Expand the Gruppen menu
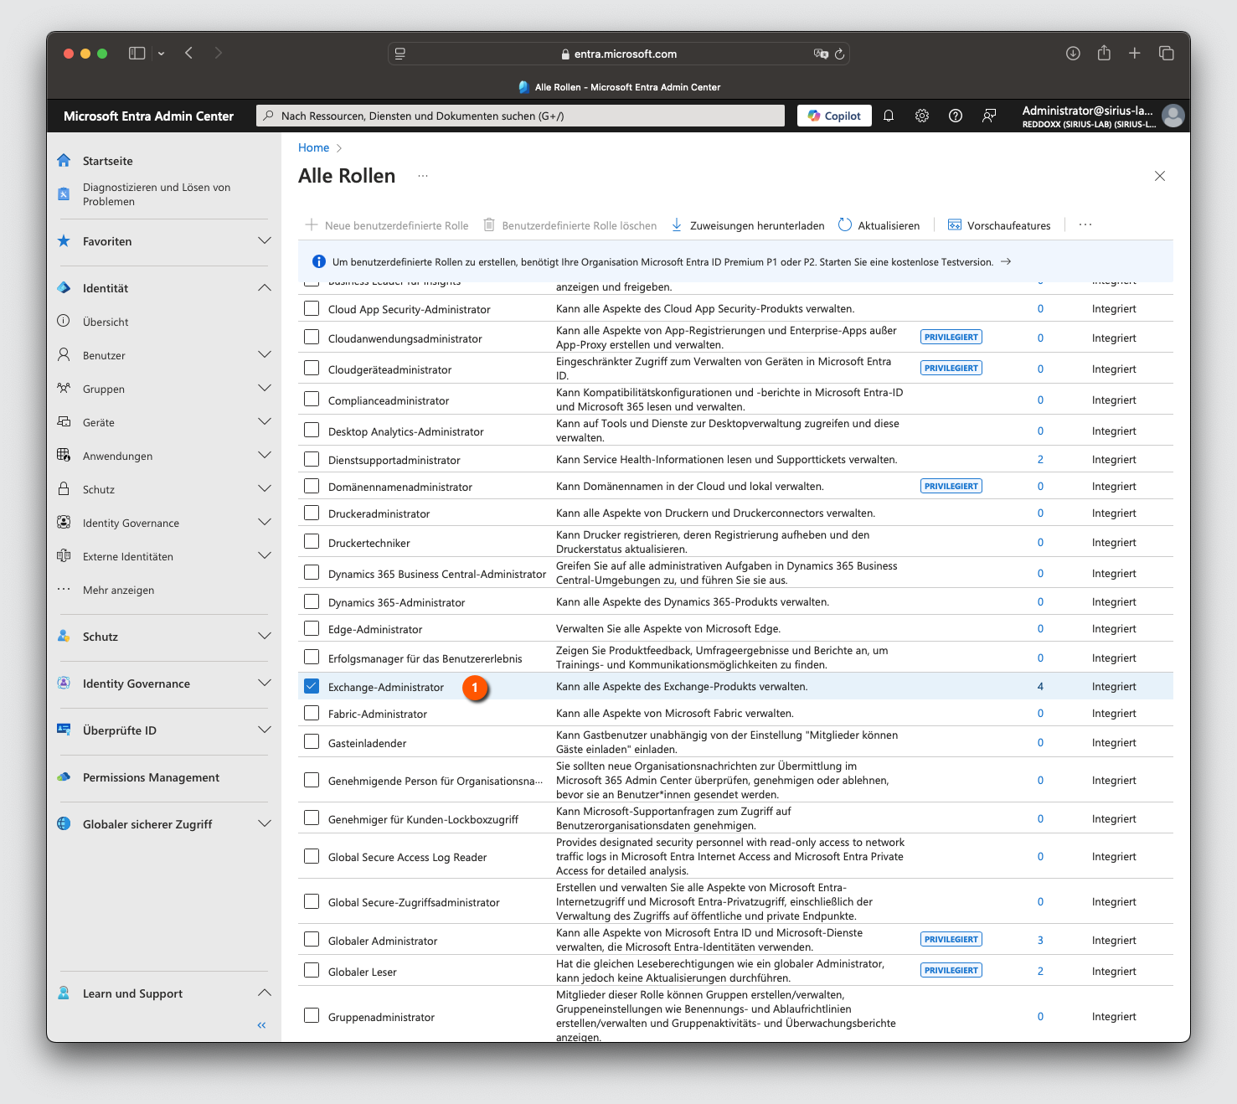Screen dimensions: 1237x1104 265,389
